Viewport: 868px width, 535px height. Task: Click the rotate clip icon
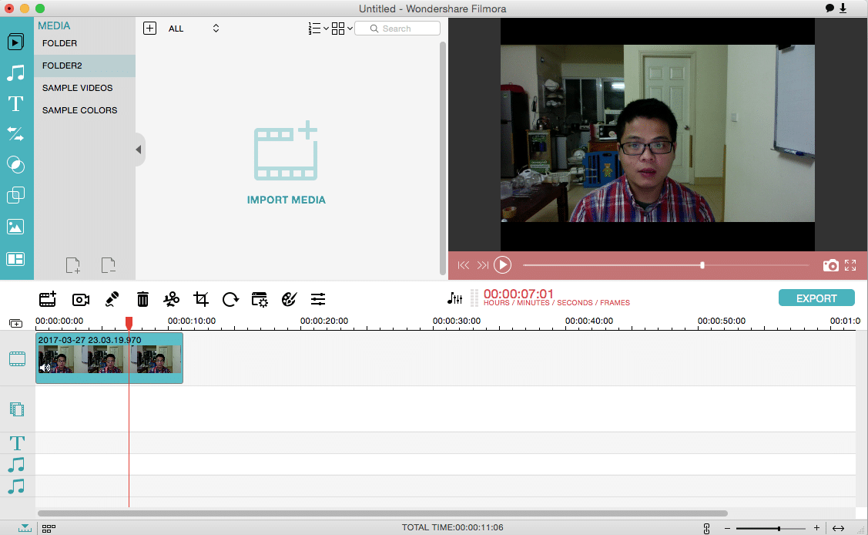tap(230, 299)
